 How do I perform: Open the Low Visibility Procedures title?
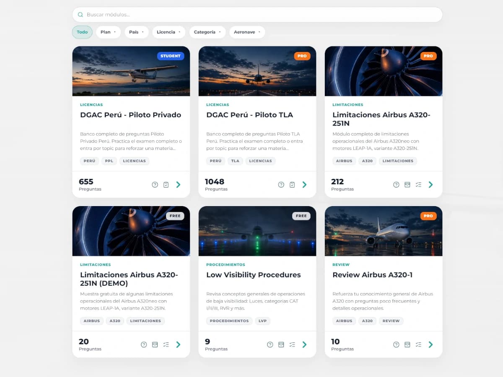coord(254,275)
